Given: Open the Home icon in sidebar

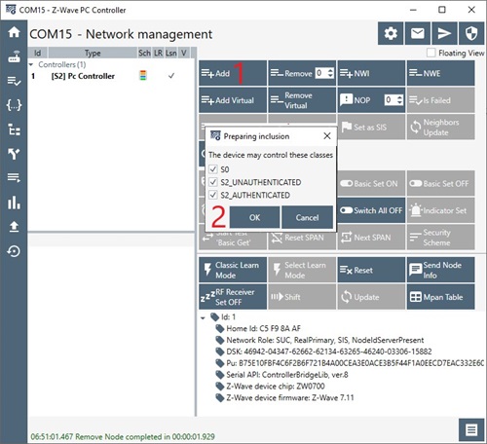Looking at the screenshot, I should coord(14,32).
